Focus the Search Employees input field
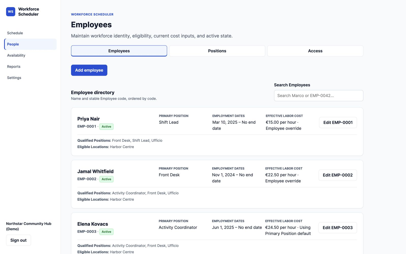Image resolution: width=406 pixels, height=254 pixels. click(x=318, y=96)
